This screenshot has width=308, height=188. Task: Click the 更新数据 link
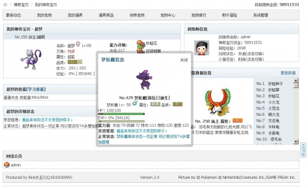click(288, 73)
